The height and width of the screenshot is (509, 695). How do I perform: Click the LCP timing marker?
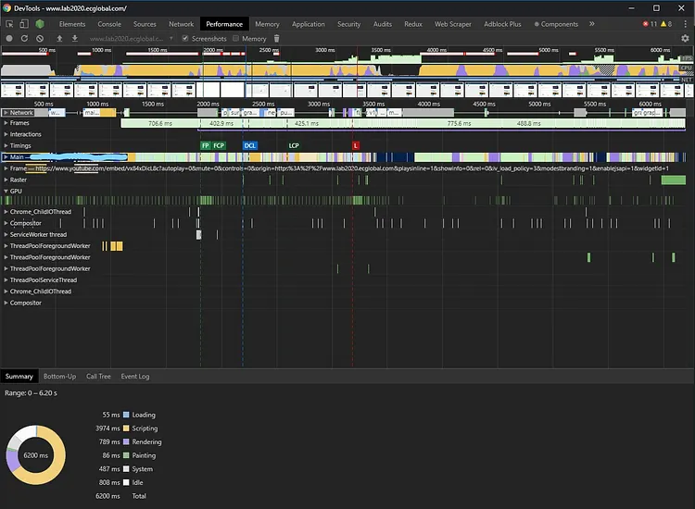[294, 145]
